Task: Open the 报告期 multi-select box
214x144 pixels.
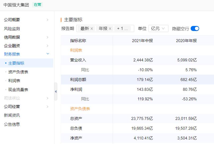Action: tap(105, 29)
